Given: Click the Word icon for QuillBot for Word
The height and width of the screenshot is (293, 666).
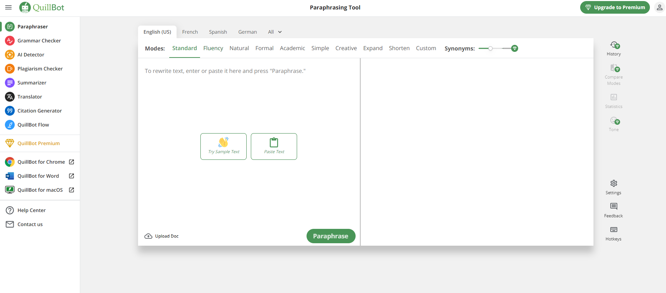Looking at the screenshot, I should (x=10, y=176).
